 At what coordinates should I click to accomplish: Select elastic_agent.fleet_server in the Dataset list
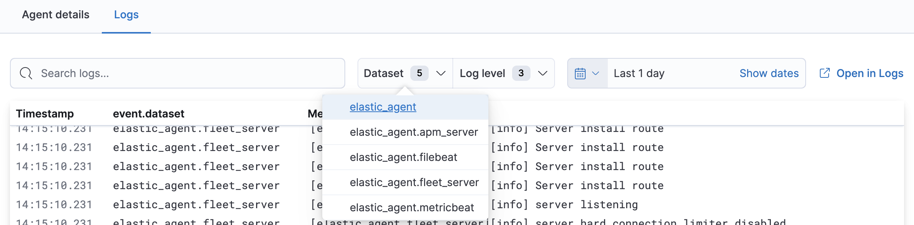click(x=414, y=183)
